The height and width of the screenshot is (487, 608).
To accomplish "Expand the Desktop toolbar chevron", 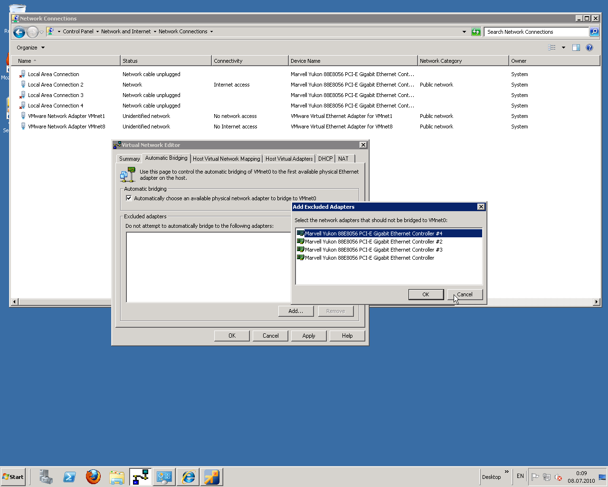I will click(507, 472).
